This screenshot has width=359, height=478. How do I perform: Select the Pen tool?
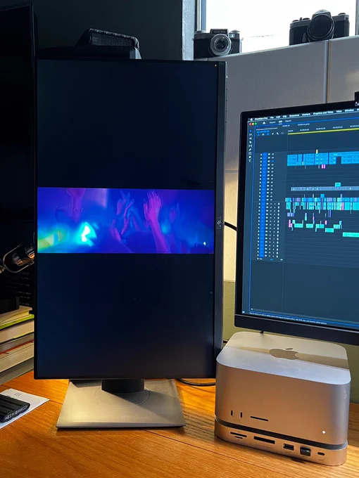click(250, 149)
